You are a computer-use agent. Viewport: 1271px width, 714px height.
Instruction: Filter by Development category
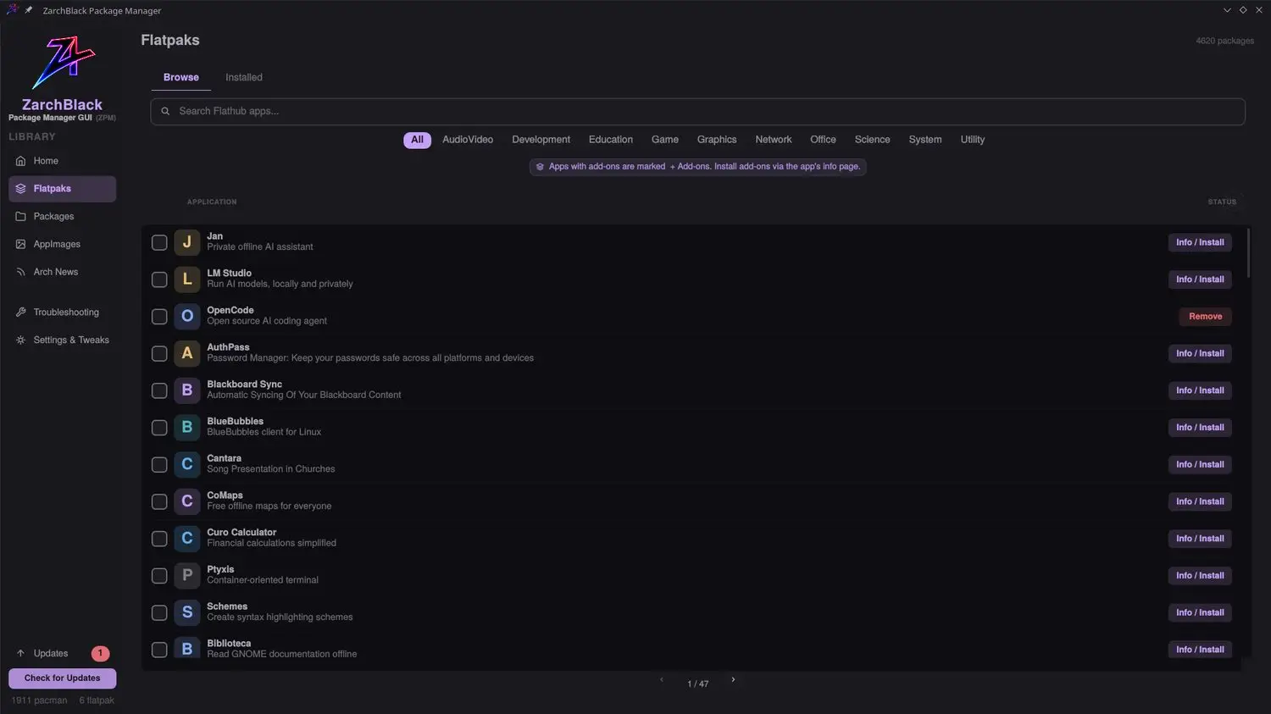pos(541,140)
